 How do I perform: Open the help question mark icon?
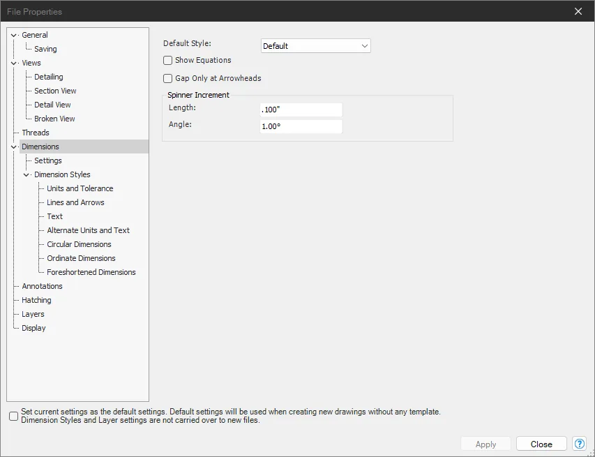(580, 444)
